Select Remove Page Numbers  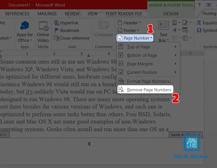coord(148,90)
